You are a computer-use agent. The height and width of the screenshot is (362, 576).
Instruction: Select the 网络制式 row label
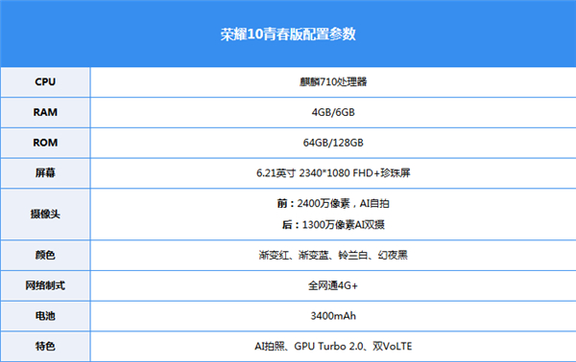[45, 285]
